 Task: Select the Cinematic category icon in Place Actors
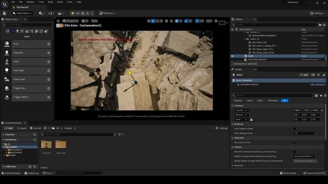click(27, 31)
